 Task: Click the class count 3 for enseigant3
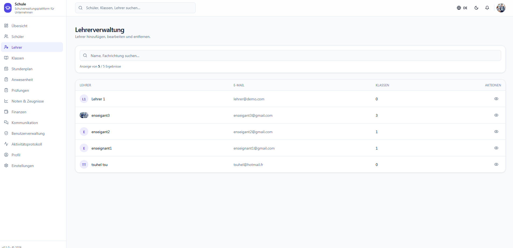click(377, 115)
